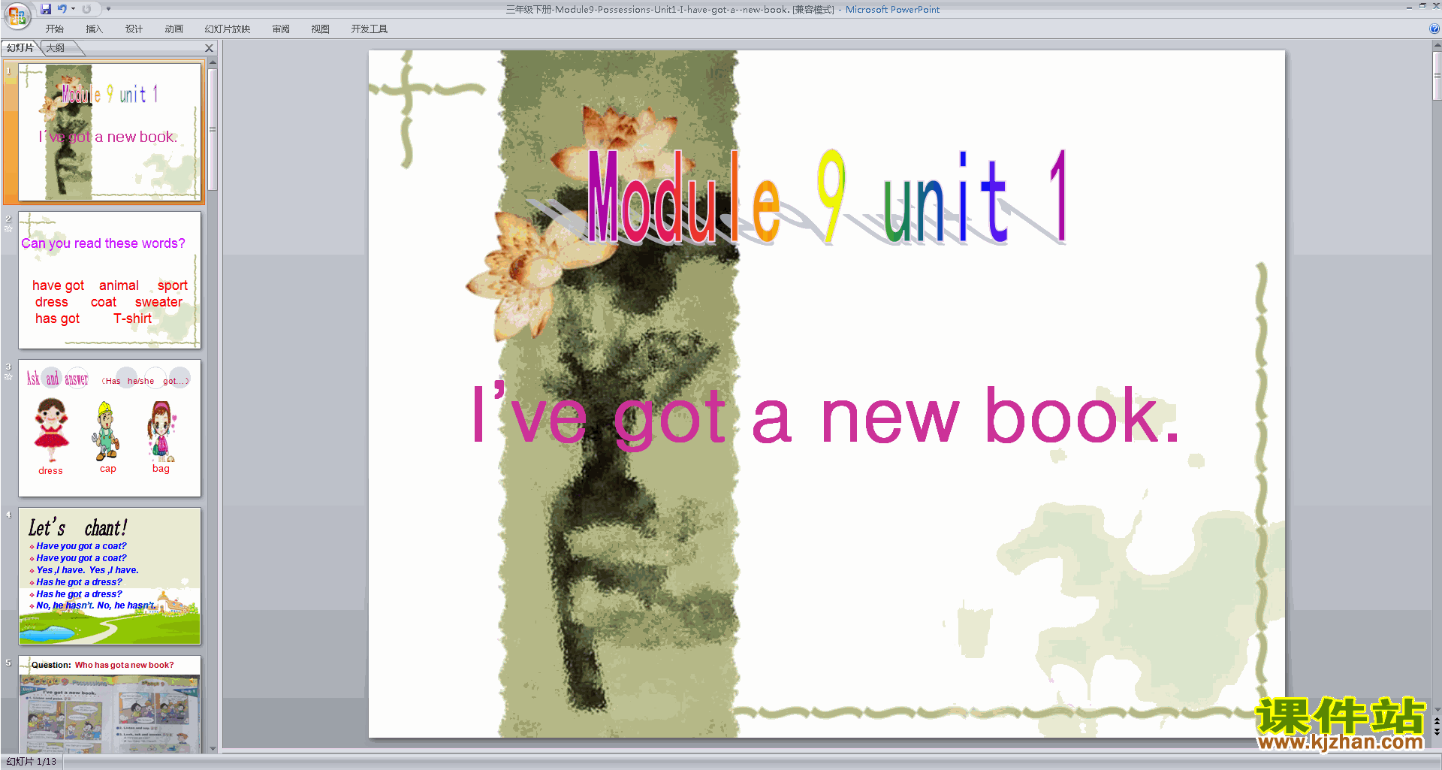The width and height of the screenshot is (1442, 770).
Task: Click the slide count 幻灯片 1/13 status
Action: tap(32, 762)
